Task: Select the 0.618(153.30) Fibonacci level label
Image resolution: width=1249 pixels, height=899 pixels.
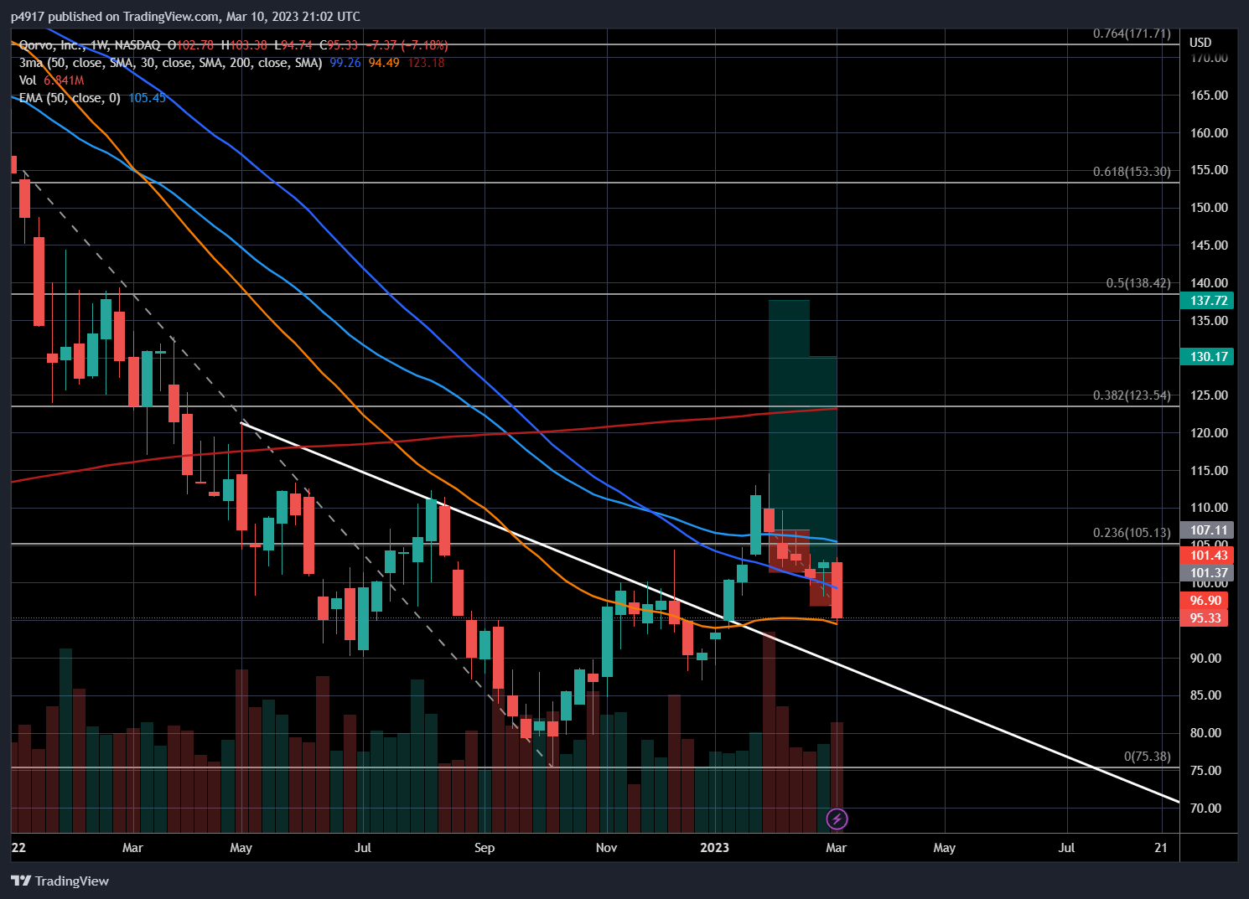Action: click(1132, 172)
